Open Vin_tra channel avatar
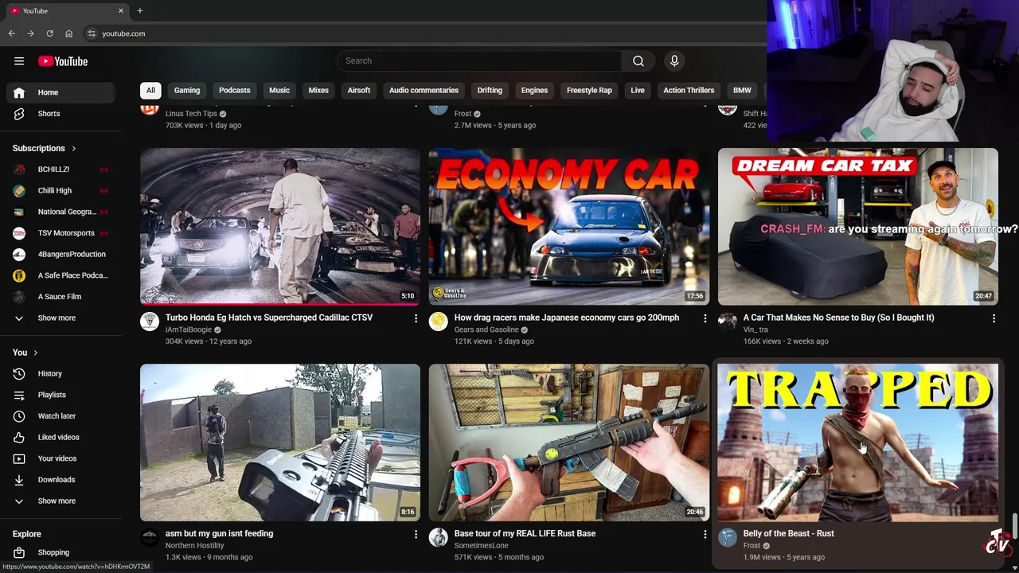The image size is (1019, 573). tap(728, 322)
